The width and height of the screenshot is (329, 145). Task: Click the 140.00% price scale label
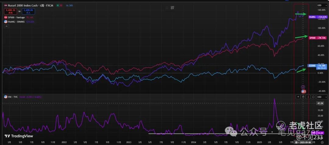[x=321, y=10]
